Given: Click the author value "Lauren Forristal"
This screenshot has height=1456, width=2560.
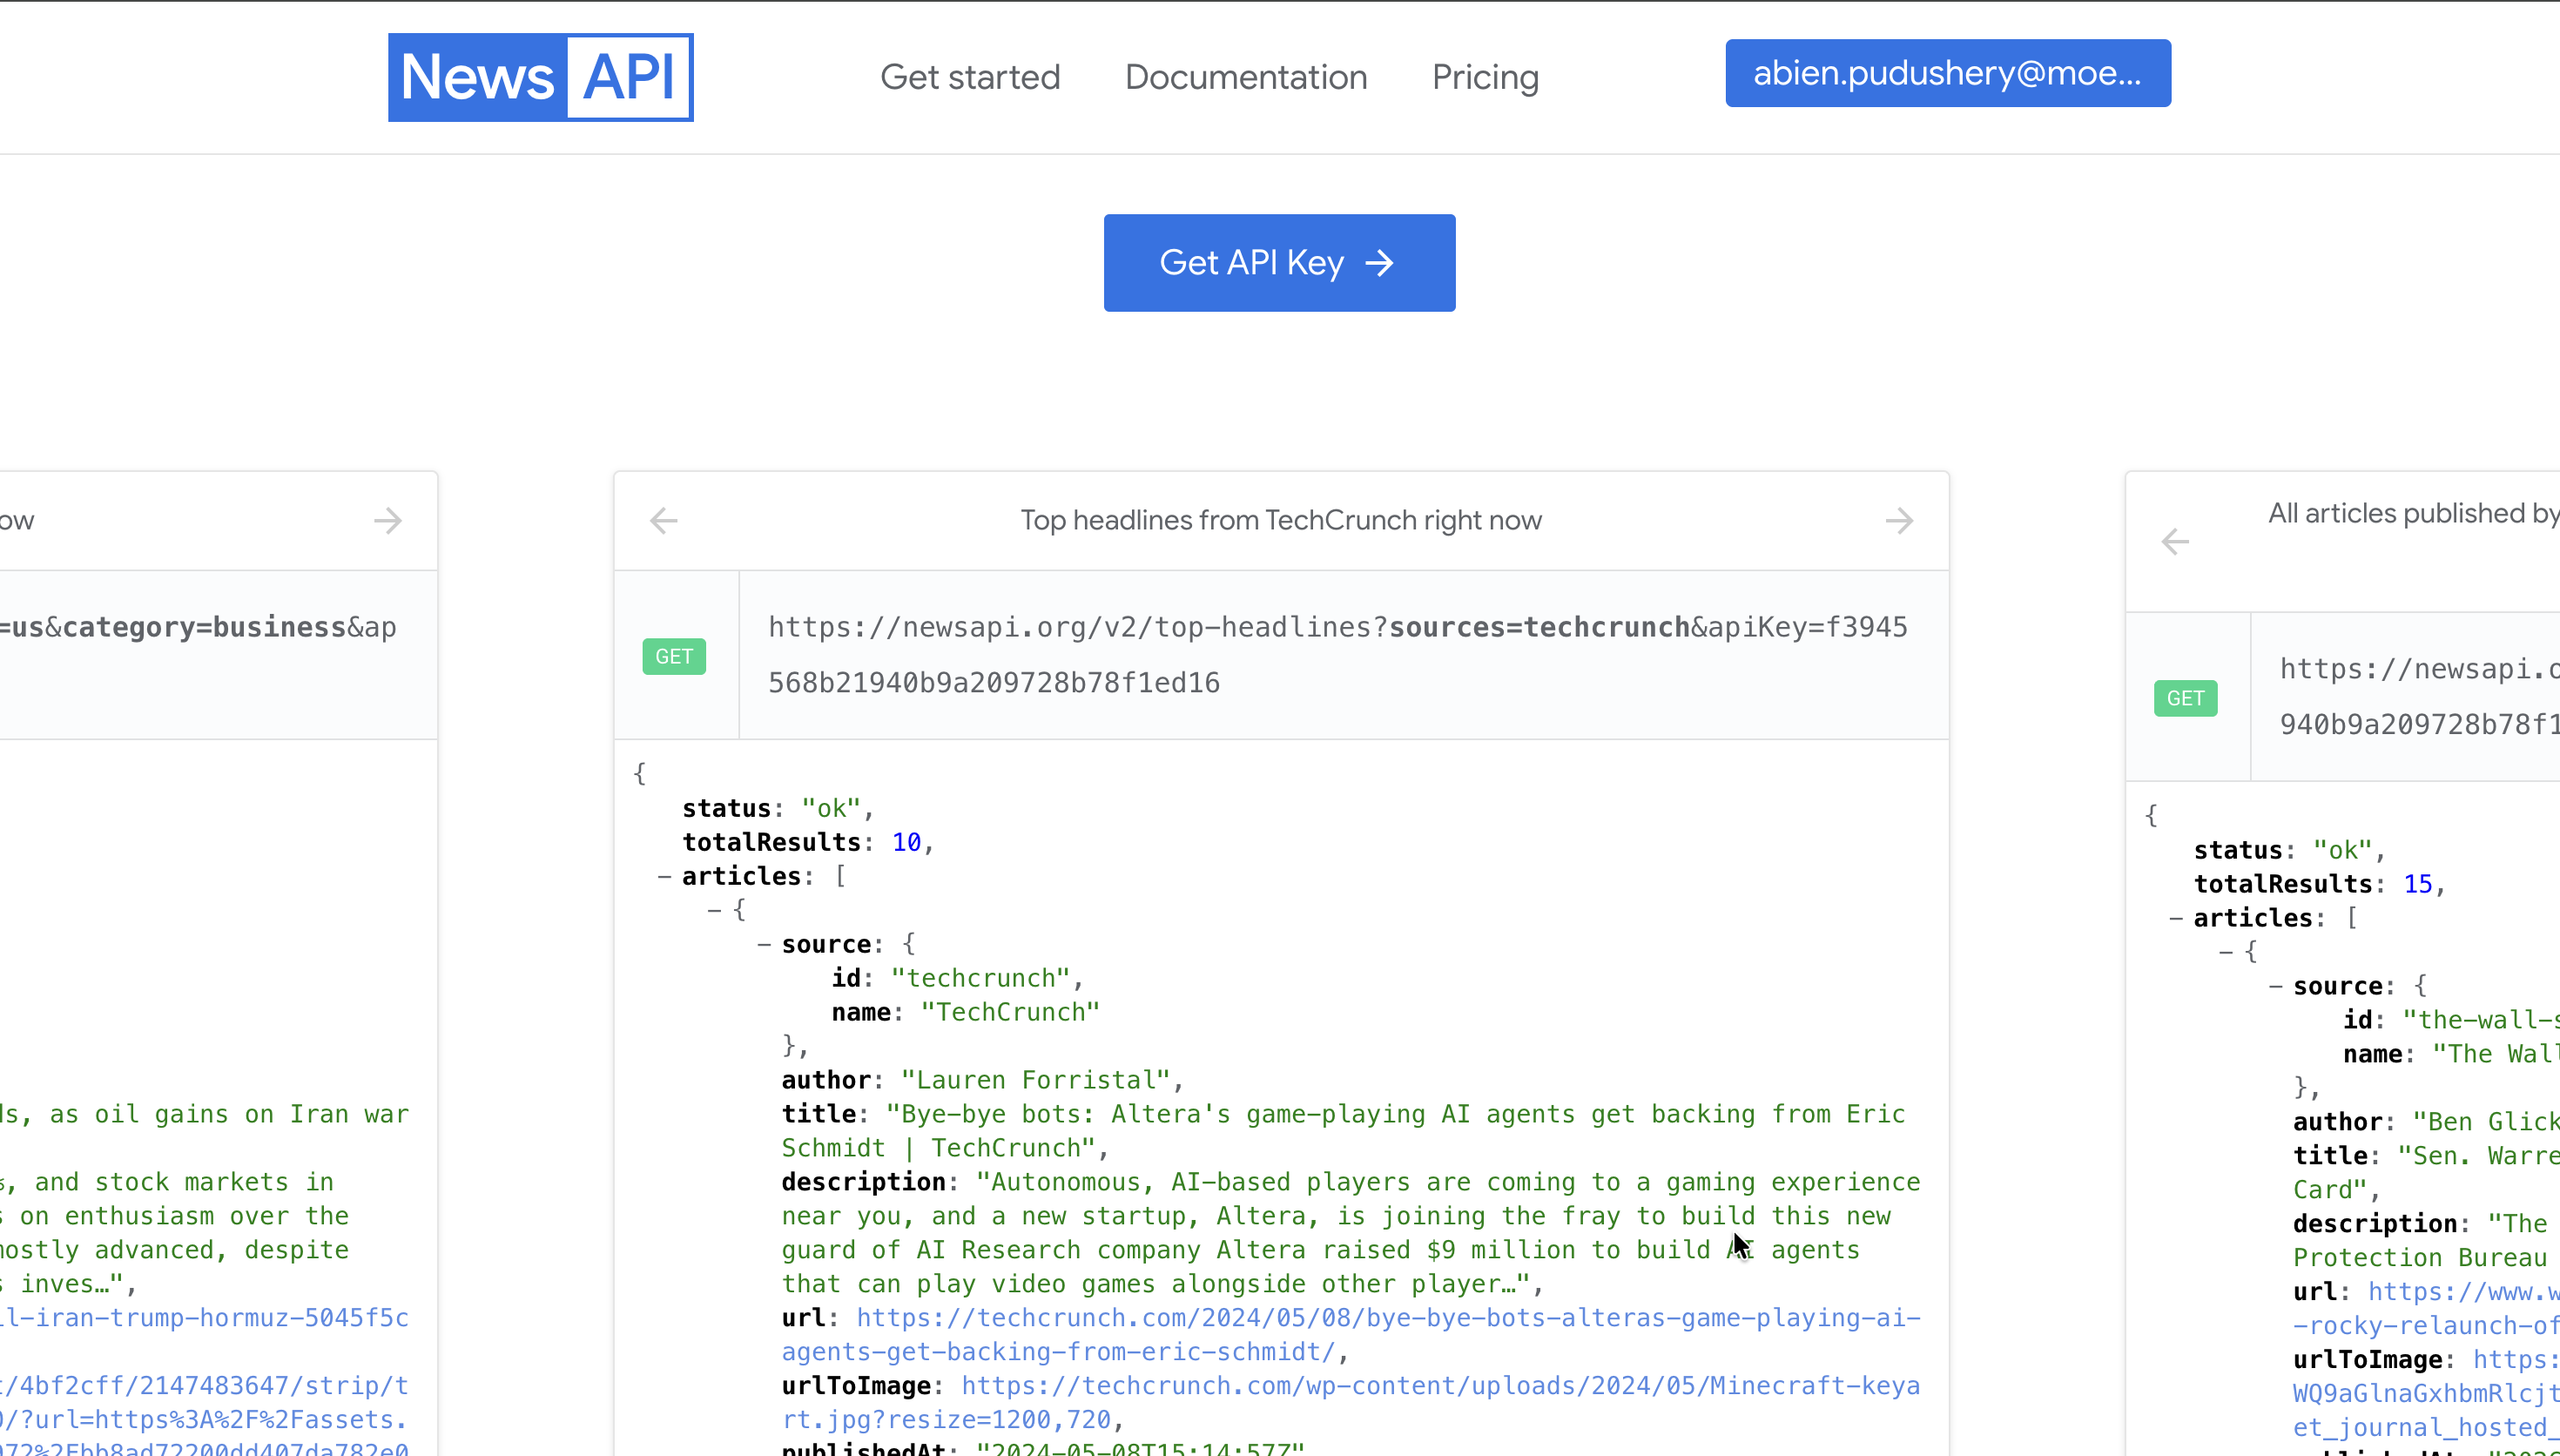Looking at the screenshot, I should coord(1034,1081).
